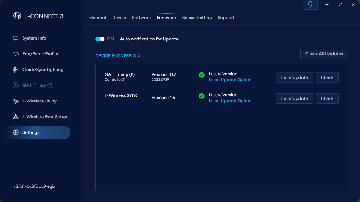360x202 pixels.
Task: Click the lightbulb tips icon
Action: pyautogui.click(x=310, y=4)
